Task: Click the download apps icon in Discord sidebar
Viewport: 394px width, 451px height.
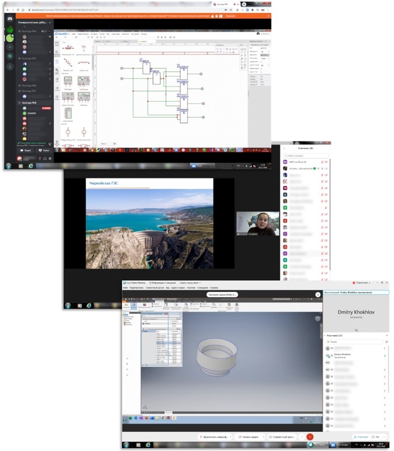Action: pos(10,67)
